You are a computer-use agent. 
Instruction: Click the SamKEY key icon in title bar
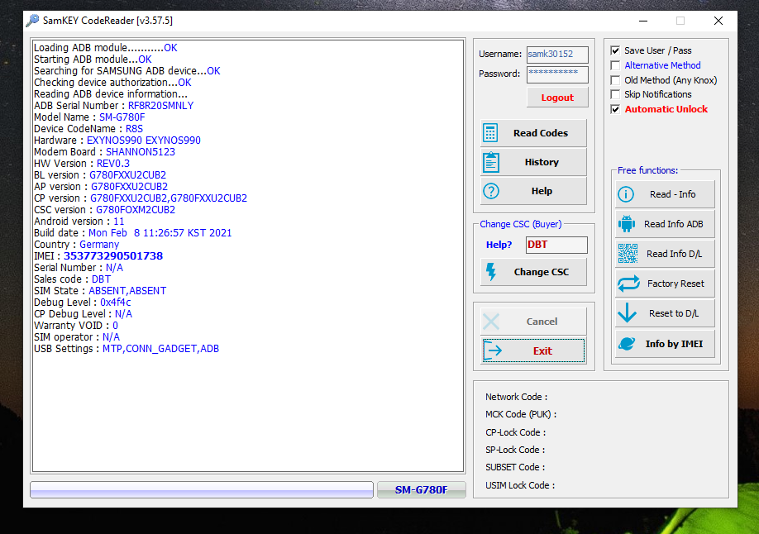[32, 21]
